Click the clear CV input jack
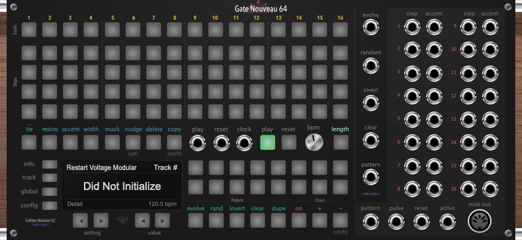This screenshot has height=240, width=522. tap(371, 140)
